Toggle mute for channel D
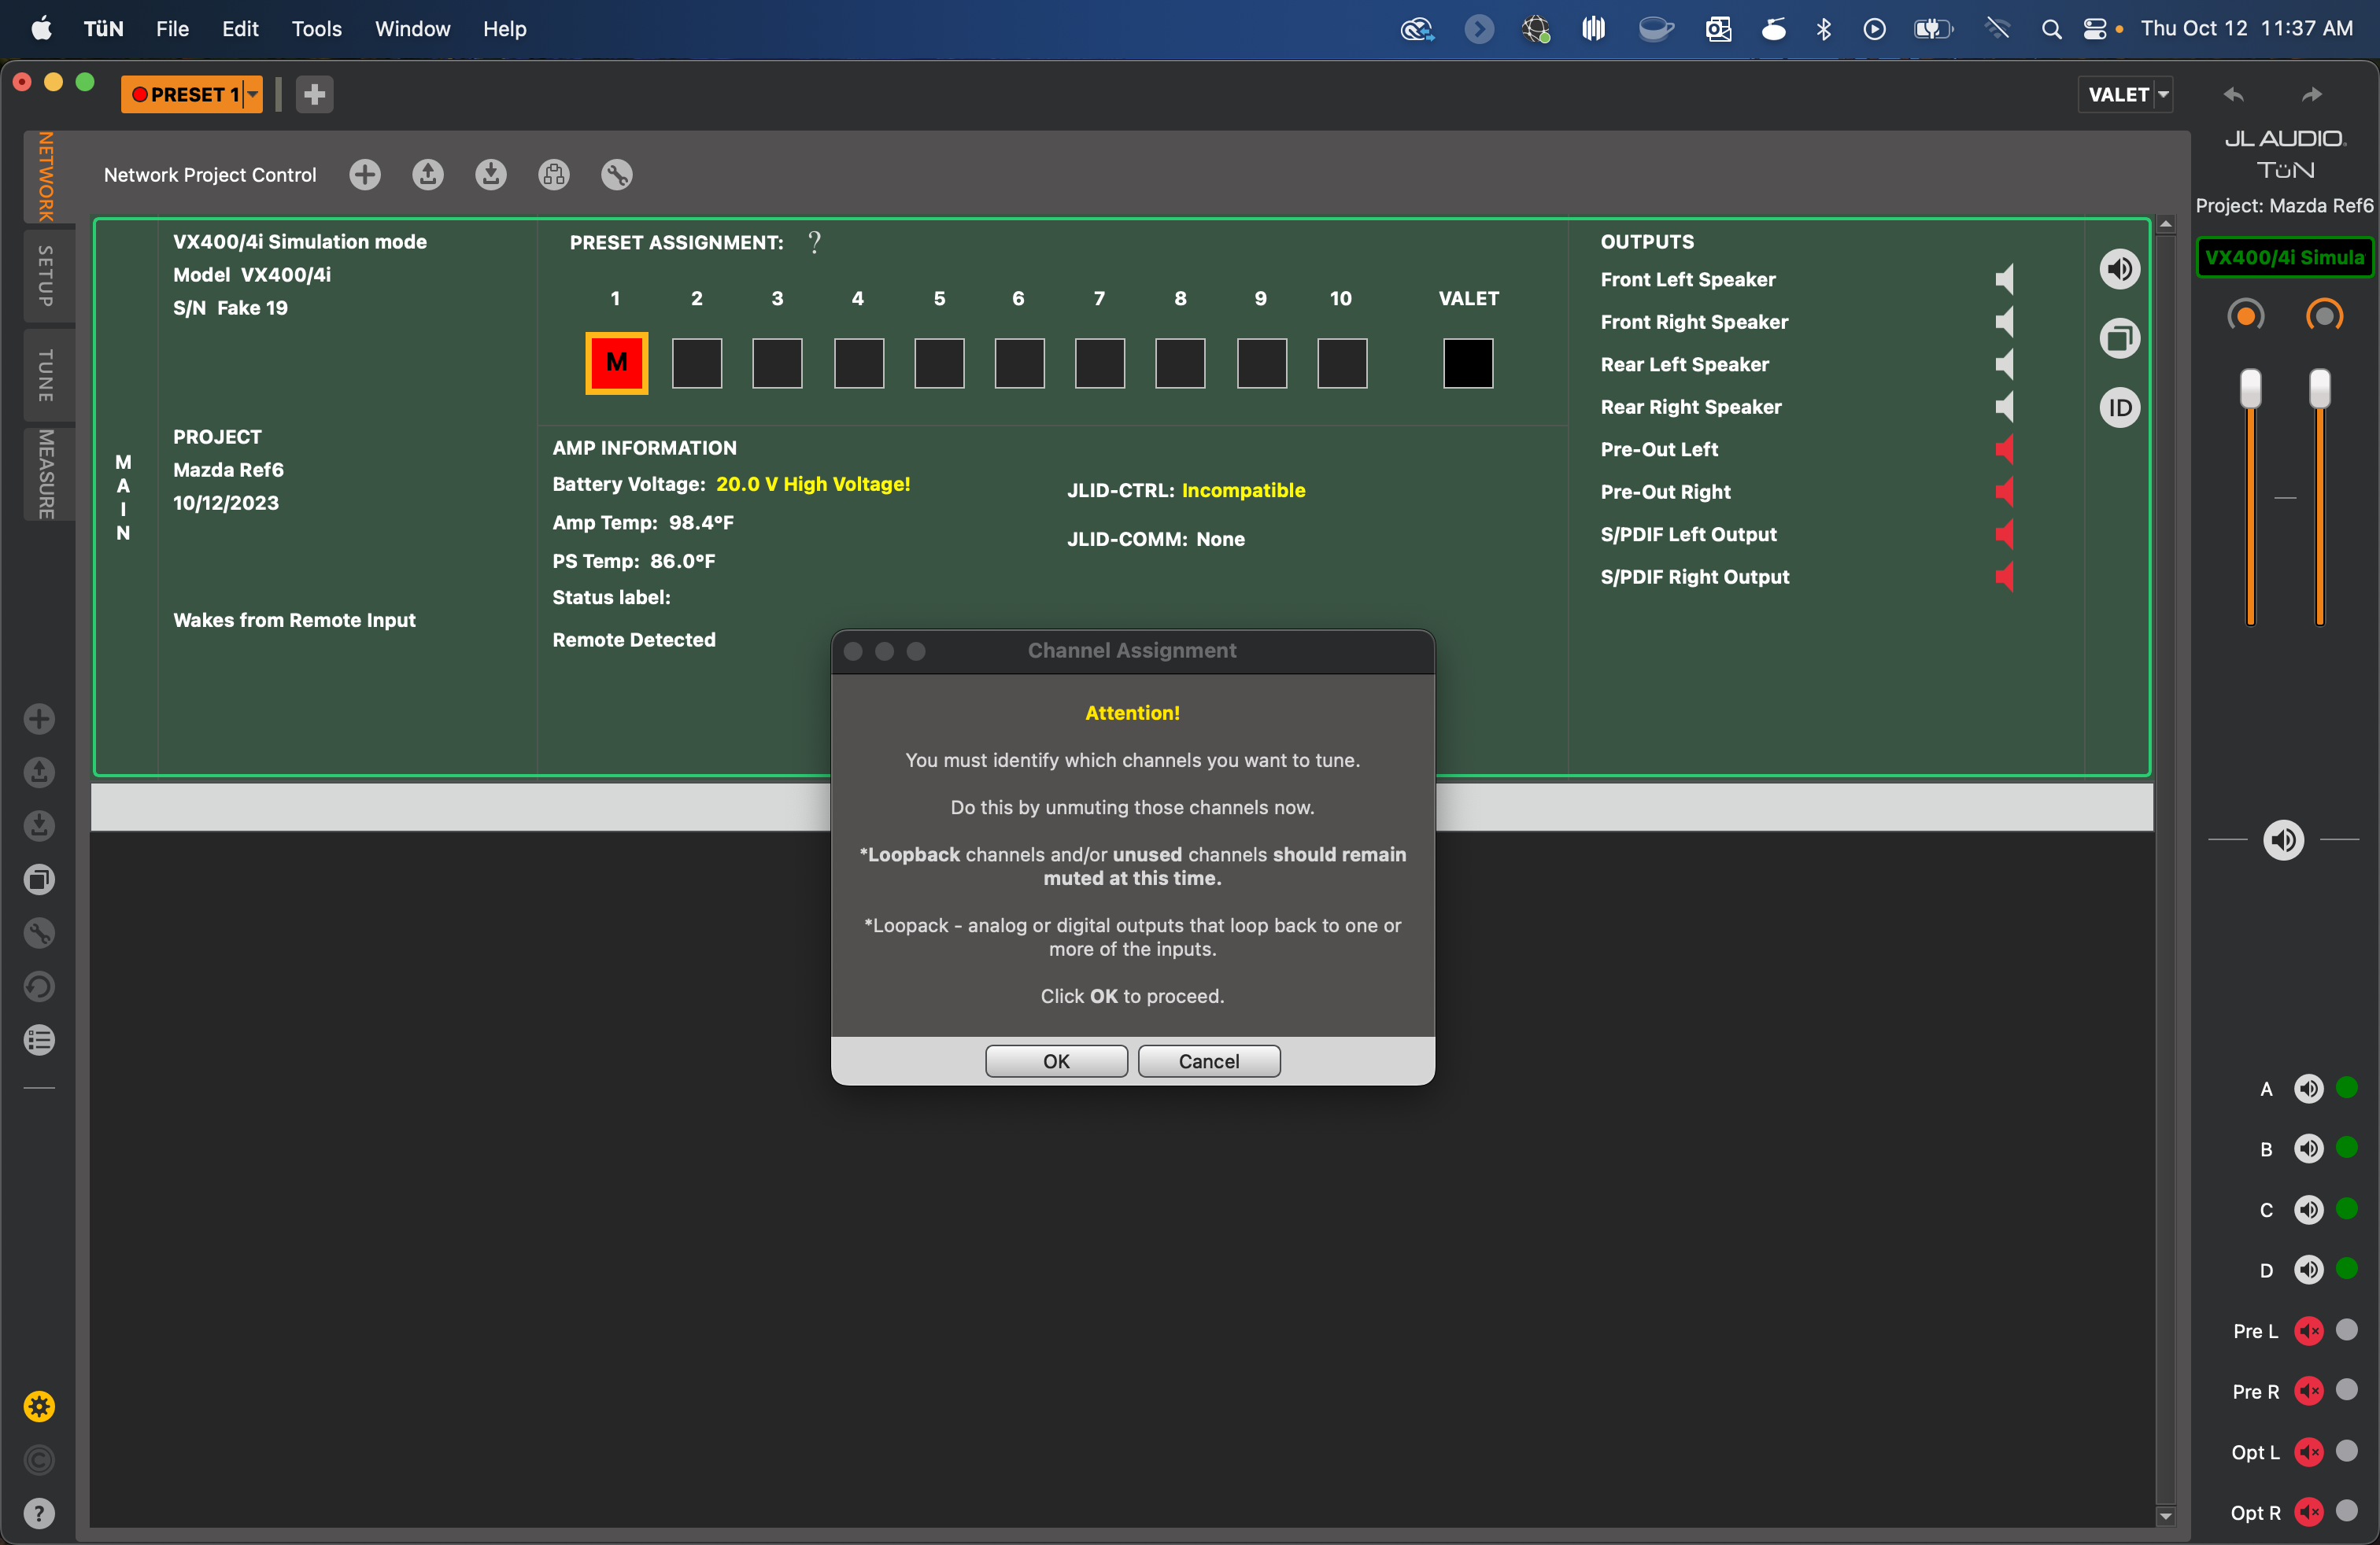The image size is (2380, 1545). pyautogui.click(x=2308, y=1269)
